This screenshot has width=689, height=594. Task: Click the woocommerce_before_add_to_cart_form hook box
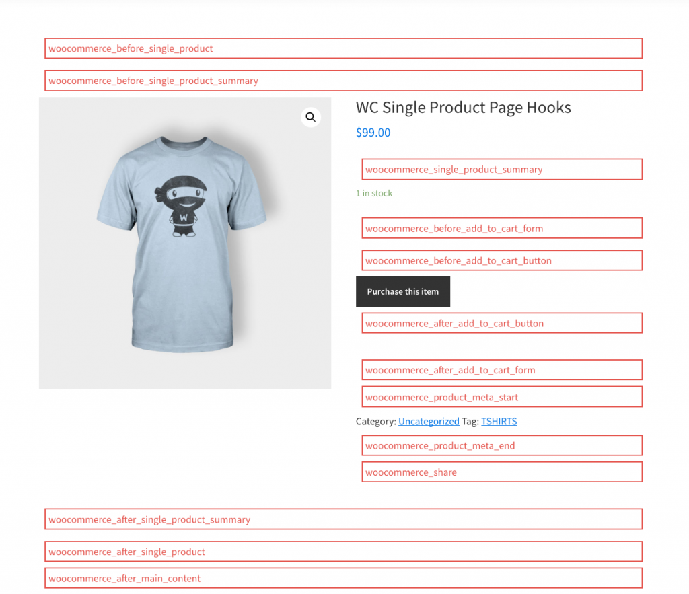click(502, 228)
